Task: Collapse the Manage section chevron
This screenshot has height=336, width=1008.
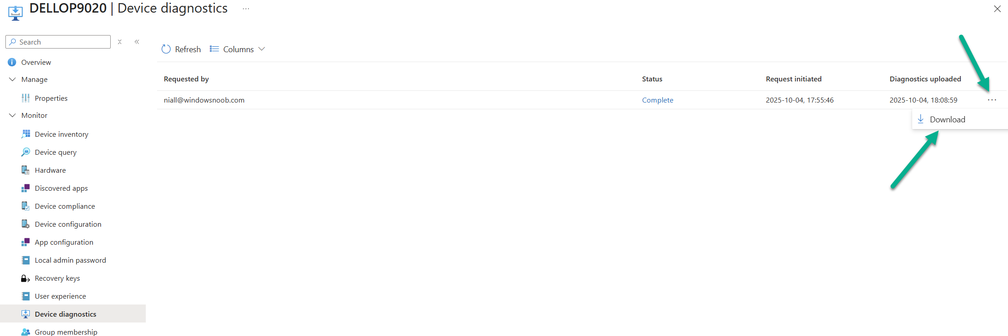Action: pyautogui.click(x=12, y=79)
